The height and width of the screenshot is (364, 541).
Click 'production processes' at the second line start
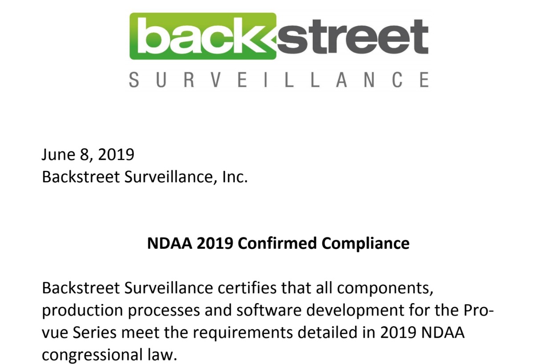point(121,311)
